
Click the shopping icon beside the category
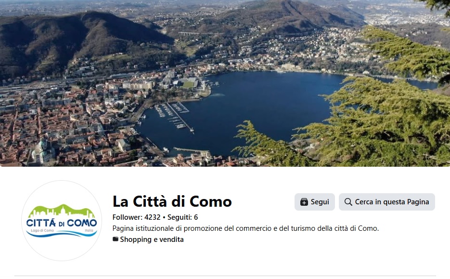point(116,239)
